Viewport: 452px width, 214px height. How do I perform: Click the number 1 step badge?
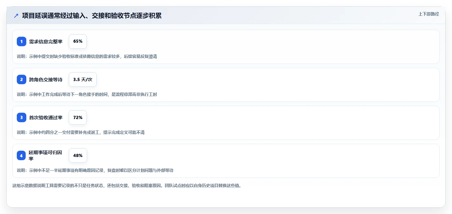(x=22, y=41)
